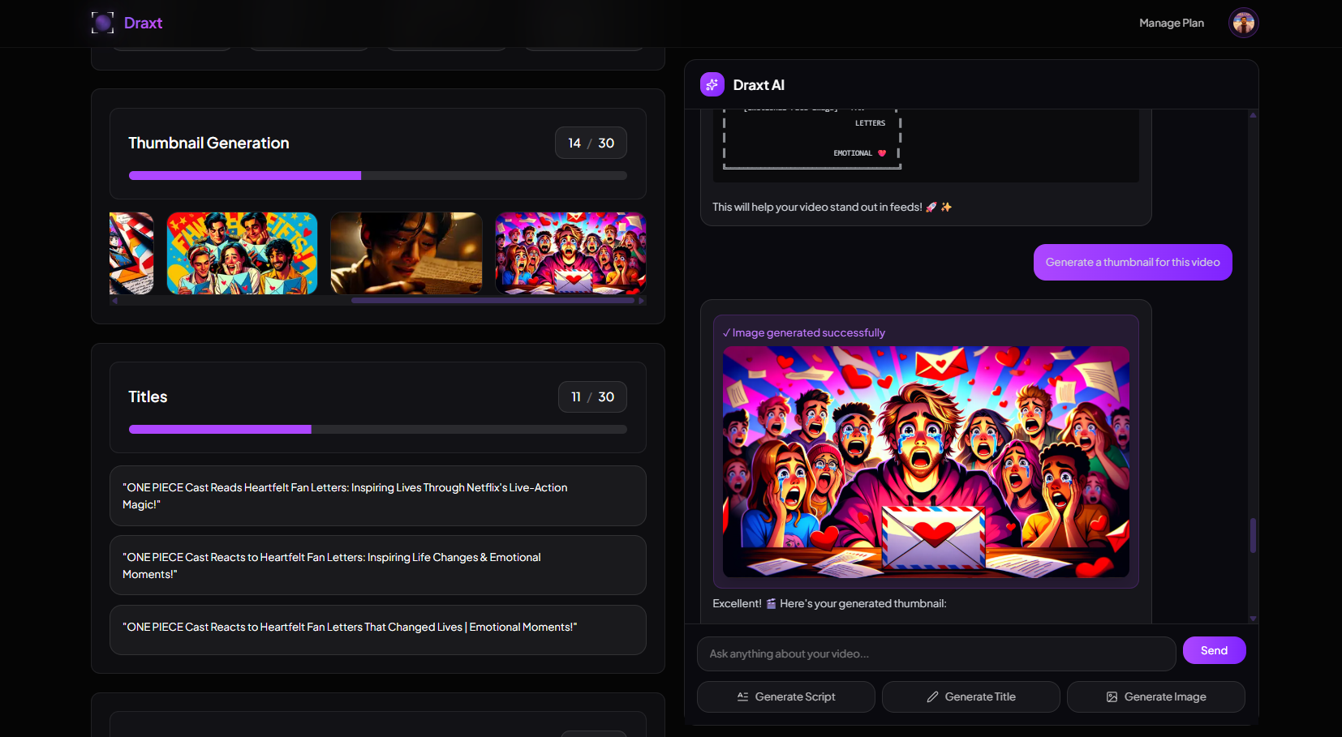Screen dimensions: 1342x737
Task: Click the picture icon on Generate Image
Action: 1112,696
